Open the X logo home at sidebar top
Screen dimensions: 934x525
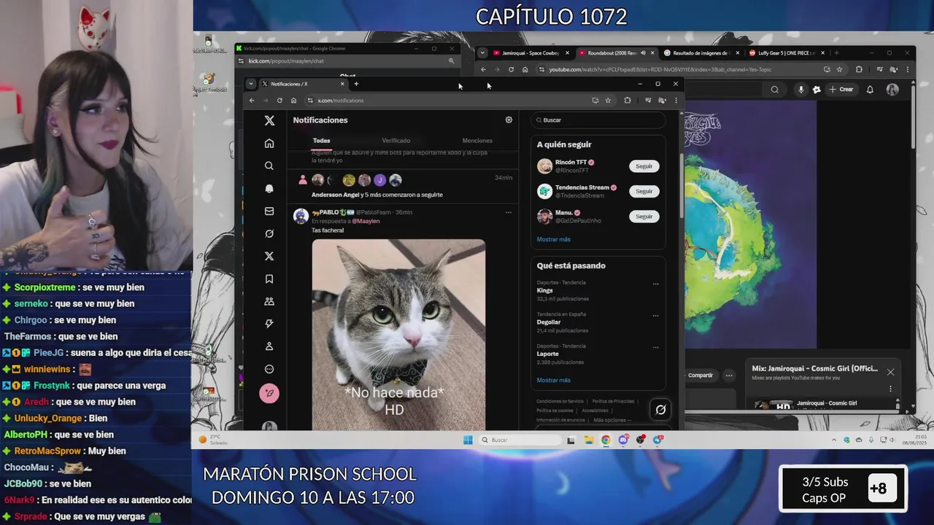click(x=269, y=120)
